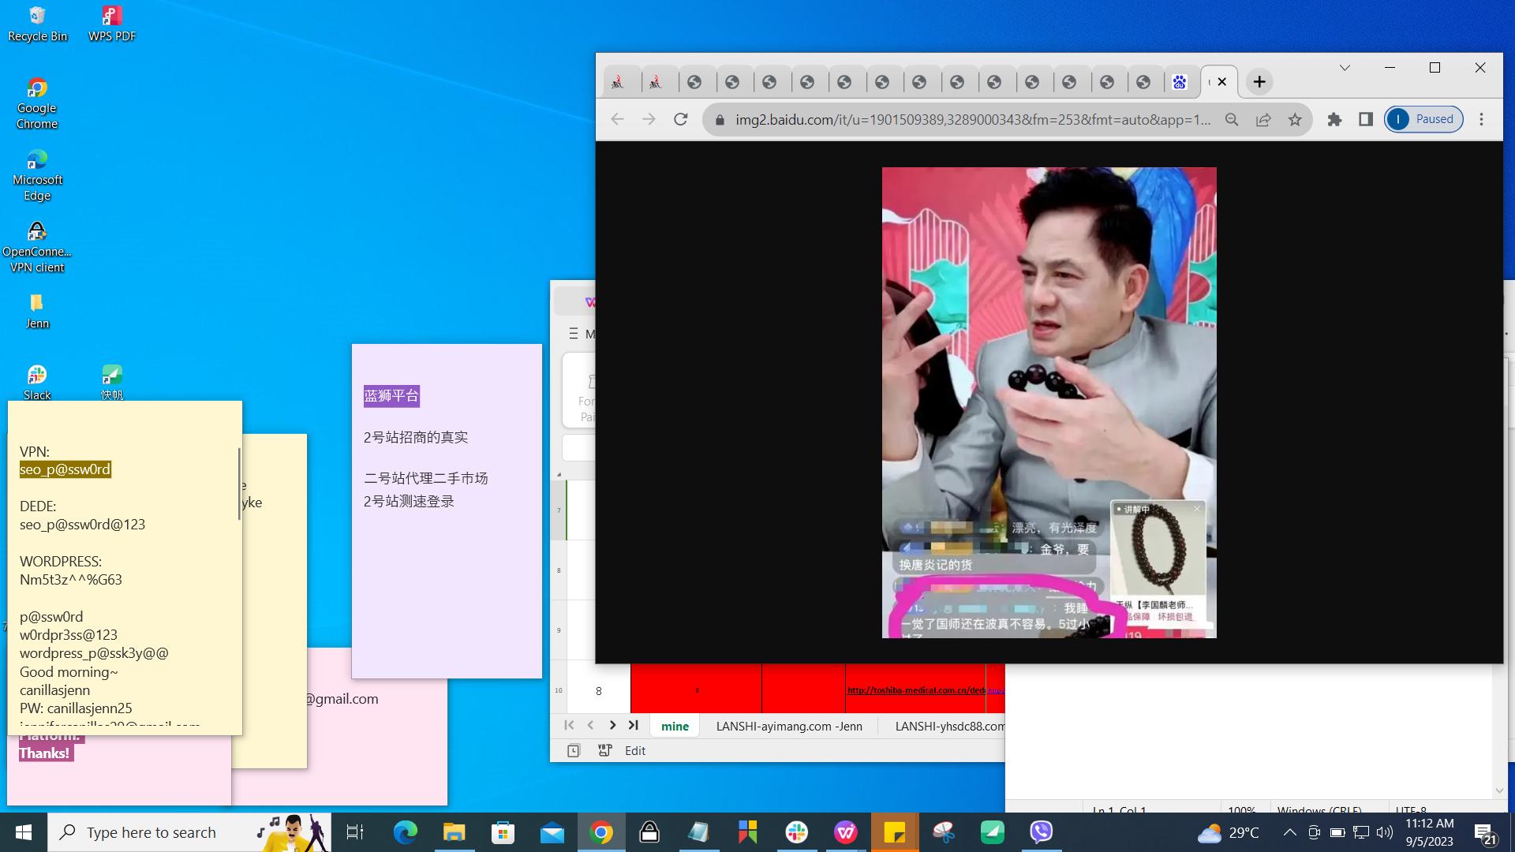Open WPS PDF desktop icon
Viewport: 1515px width, 852px height.
coord(111,24)
